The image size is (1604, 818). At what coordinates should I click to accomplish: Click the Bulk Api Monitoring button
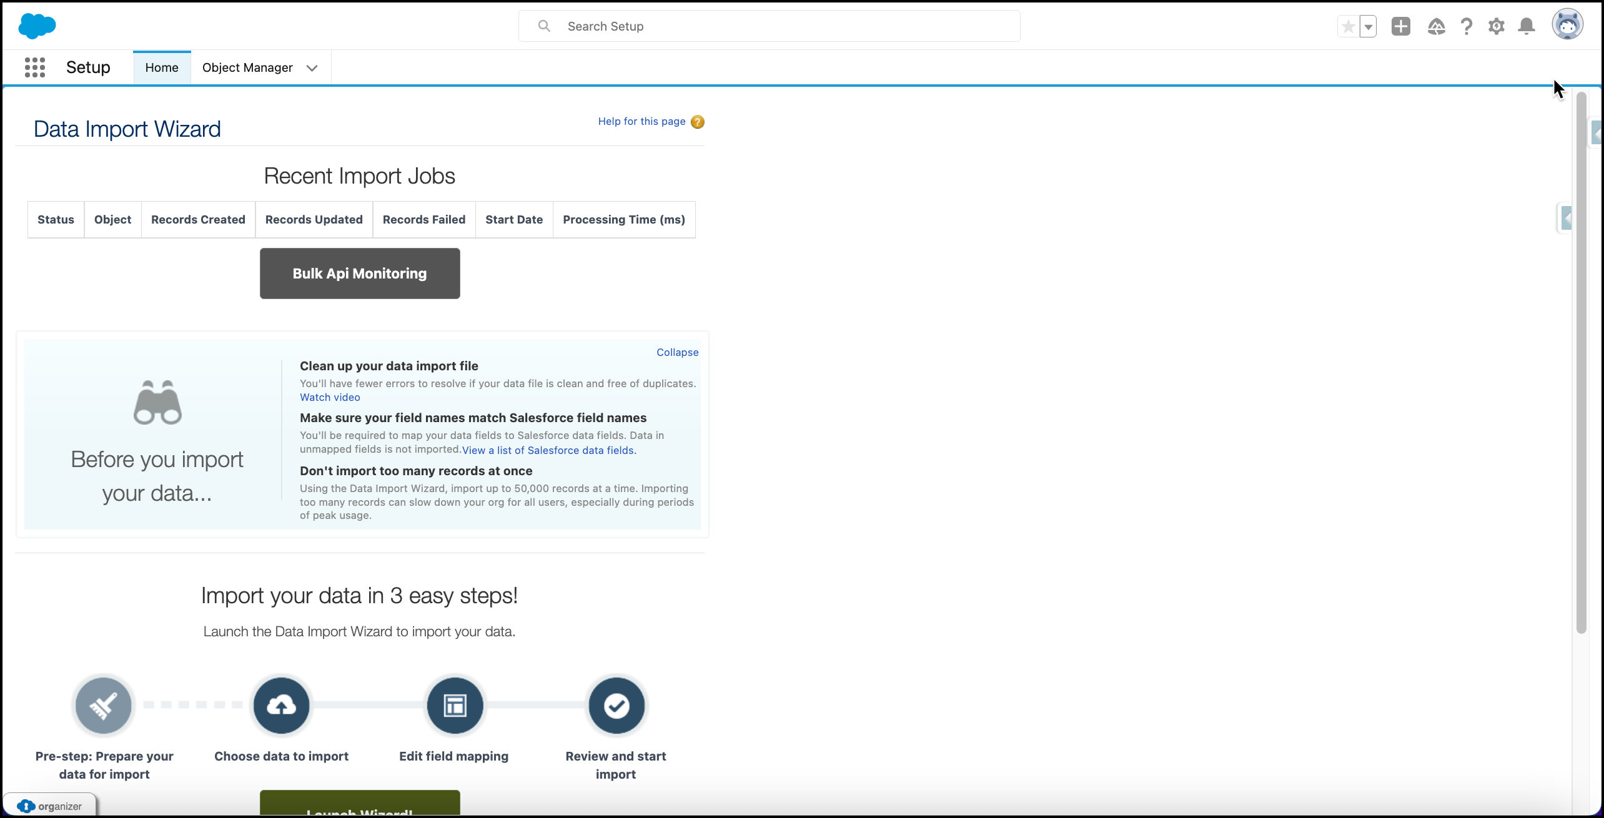pyautogui.click(x=360, y=273)
